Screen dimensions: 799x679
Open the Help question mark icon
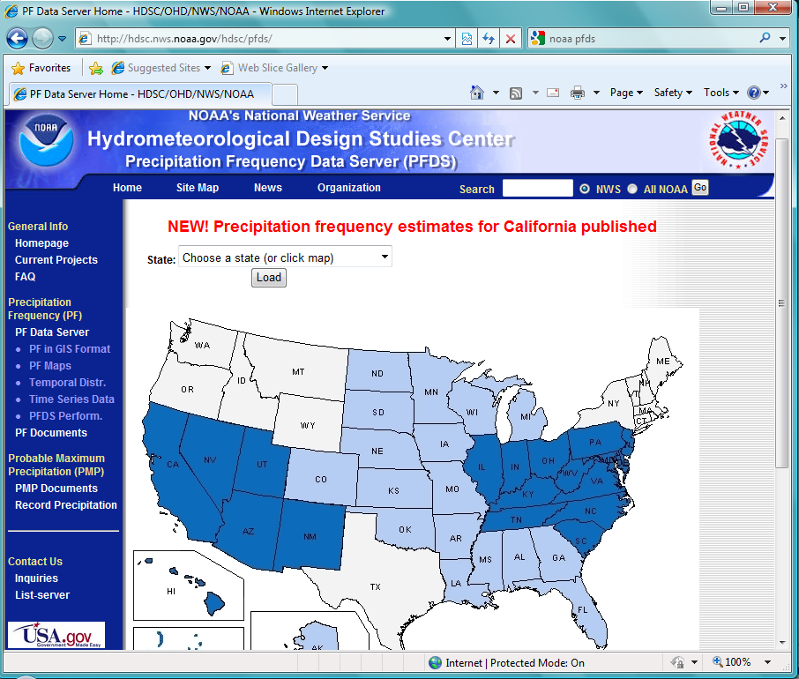click(x=754, y=93)
